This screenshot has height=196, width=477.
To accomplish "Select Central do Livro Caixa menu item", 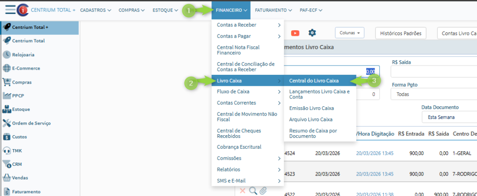I will (313, 81).
